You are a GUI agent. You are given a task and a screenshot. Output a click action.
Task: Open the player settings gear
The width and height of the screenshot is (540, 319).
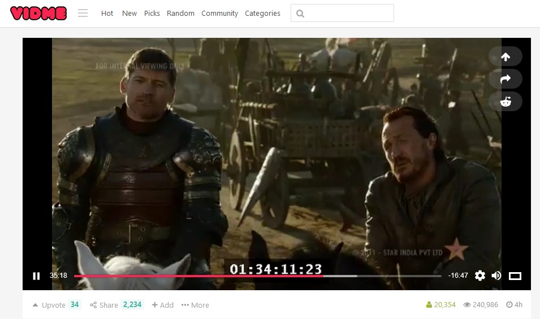tap(479, 276)
